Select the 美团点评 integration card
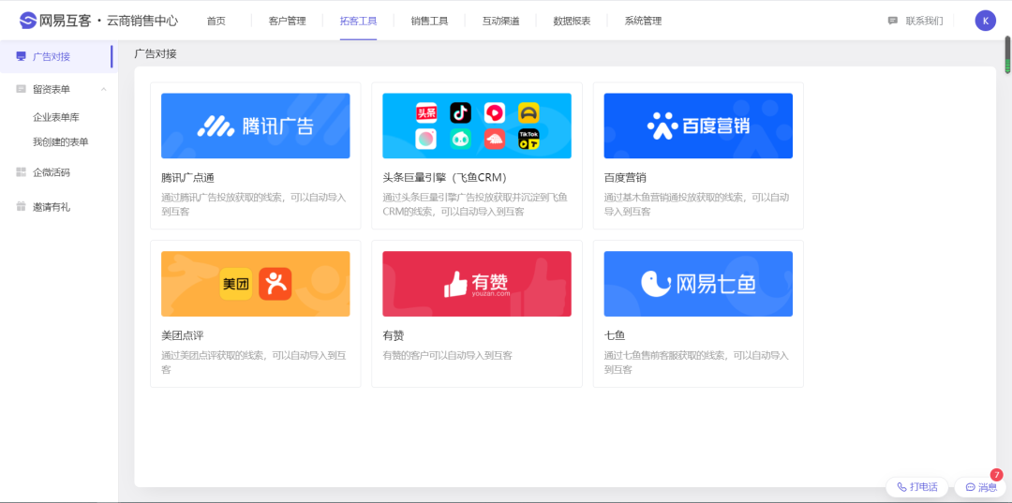Viewport: 1012px width, 503px height. (255, 313)
